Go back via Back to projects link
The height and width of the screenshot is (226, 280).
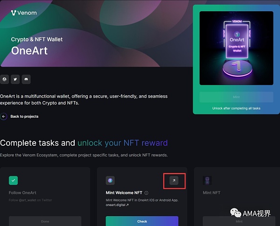[24, 116]
